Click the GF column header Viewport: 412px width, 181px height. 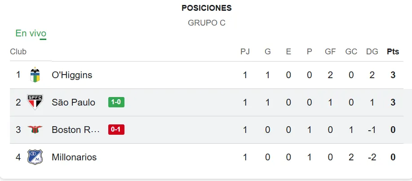click(x=330, y=52)
